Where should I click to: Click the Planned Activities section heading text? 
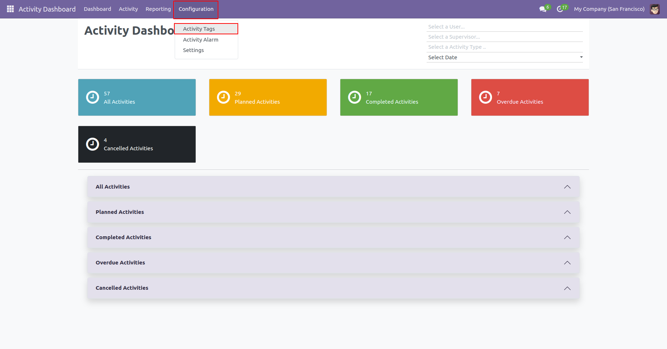tap(120, 212)
